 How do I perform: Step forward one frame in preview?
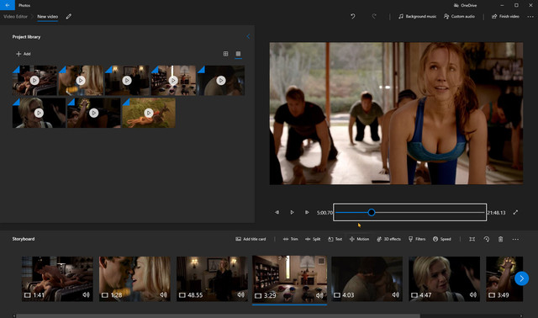(x=307, y=212)
